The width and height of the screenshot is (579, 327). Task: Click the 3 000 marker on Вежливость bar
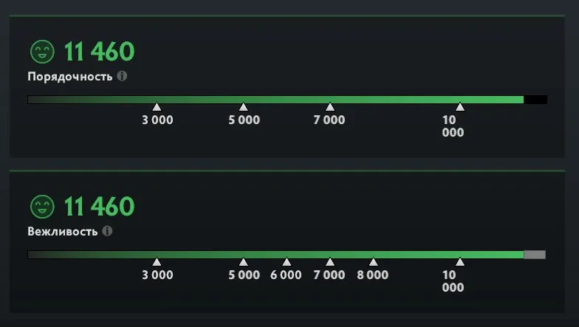click(157, 262)
